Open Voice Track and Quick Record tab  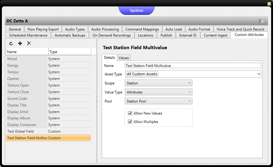click(240, 29)
